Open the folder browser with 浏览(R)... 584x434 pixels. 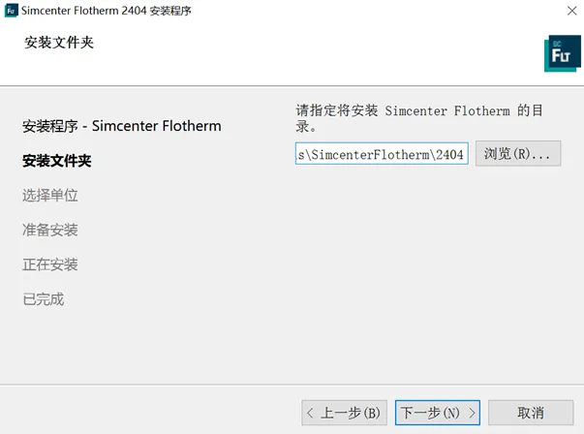coord(518,153)
